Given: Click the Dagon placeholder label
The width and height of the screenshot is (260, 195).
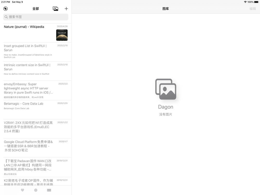Looking at the screenshot, I should pos(166,107).
